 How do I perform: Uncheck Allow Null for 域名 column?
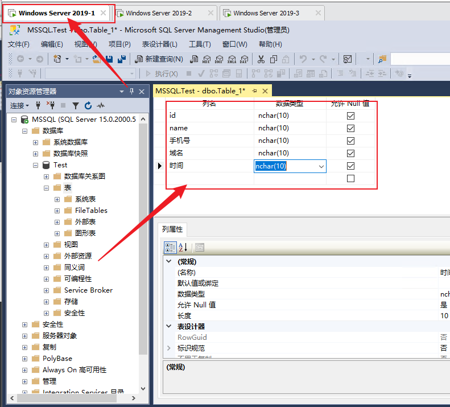(350, 153)
